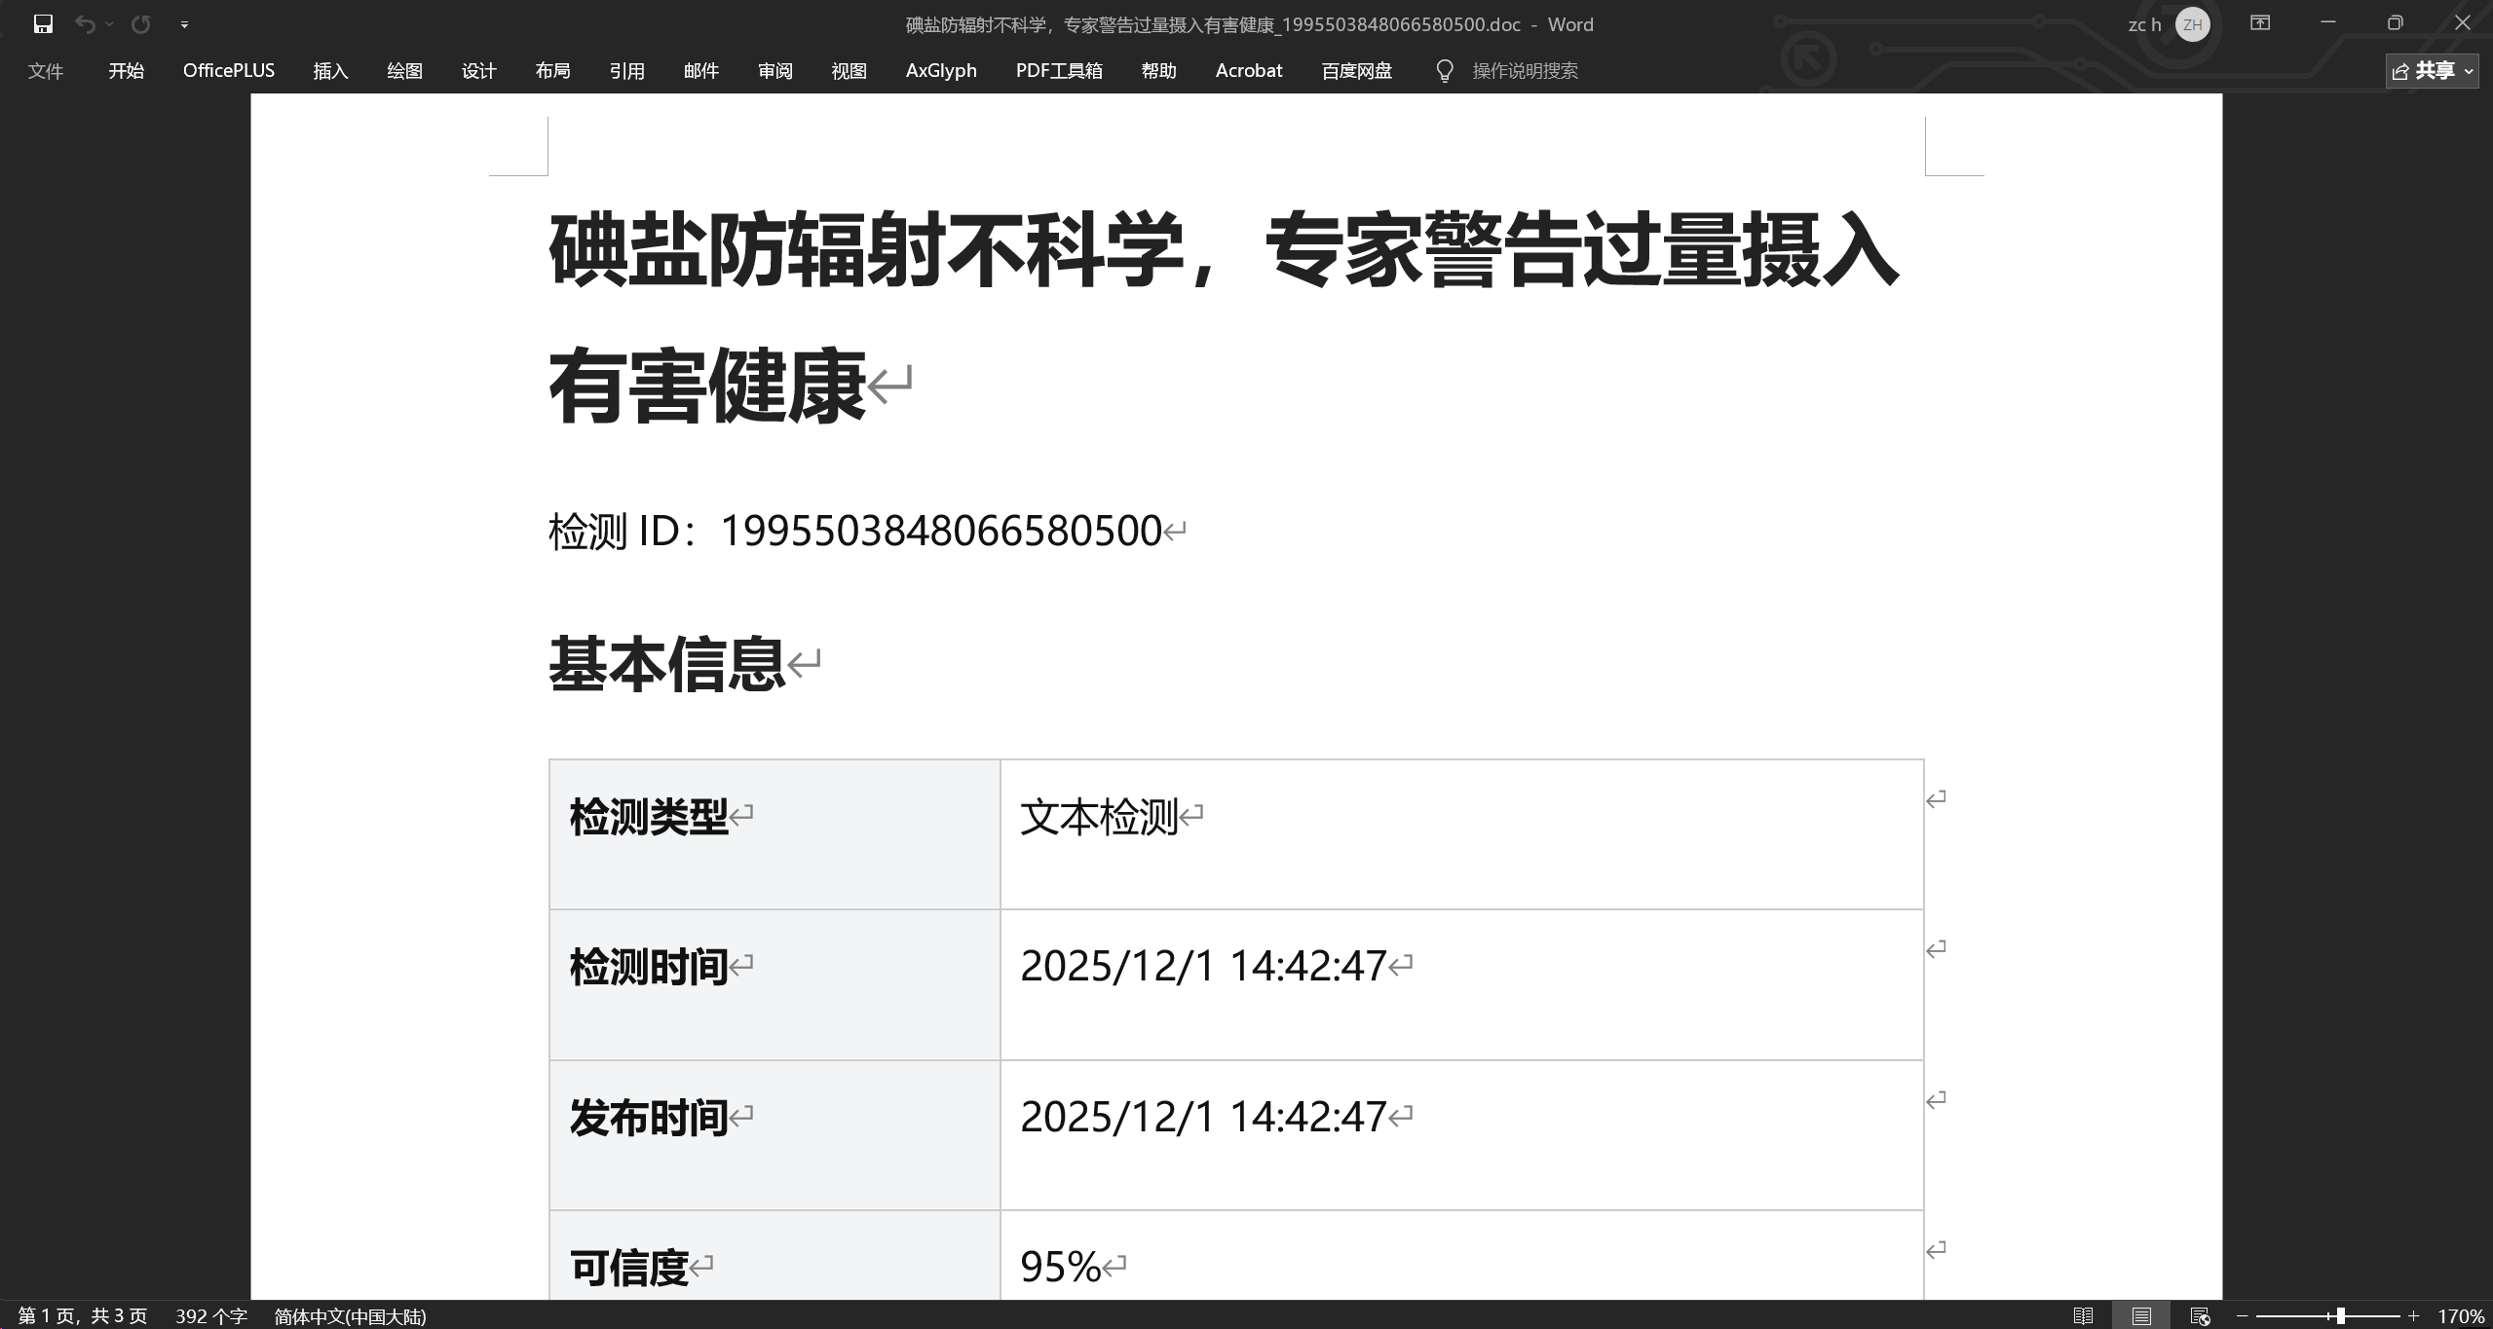Switch to Web Layout view
Image resolution: width=2493 pixels, height=1329 pixels.
[x=2200, y=1316]
